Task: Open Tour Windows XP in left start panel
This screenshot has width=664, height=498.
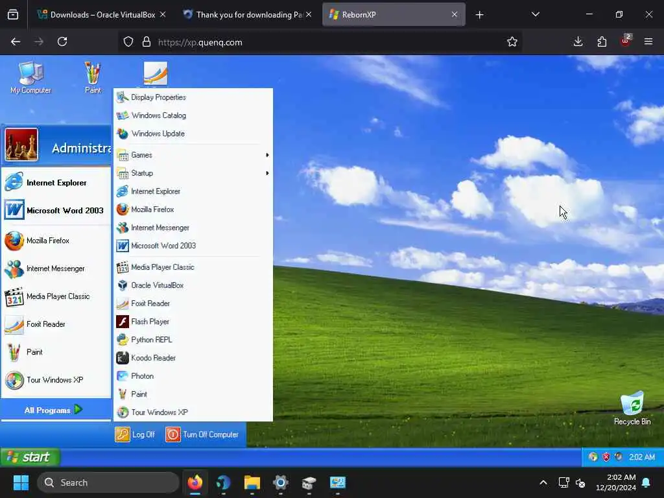Action: click(56, 380)
